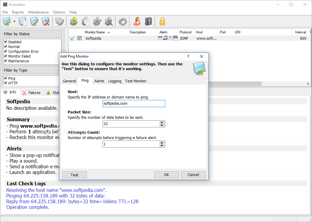This screenshot has width=312, height=222.
Task: Click the monitor list horizontal scrollbar thumb
Action: coord(235,84)
